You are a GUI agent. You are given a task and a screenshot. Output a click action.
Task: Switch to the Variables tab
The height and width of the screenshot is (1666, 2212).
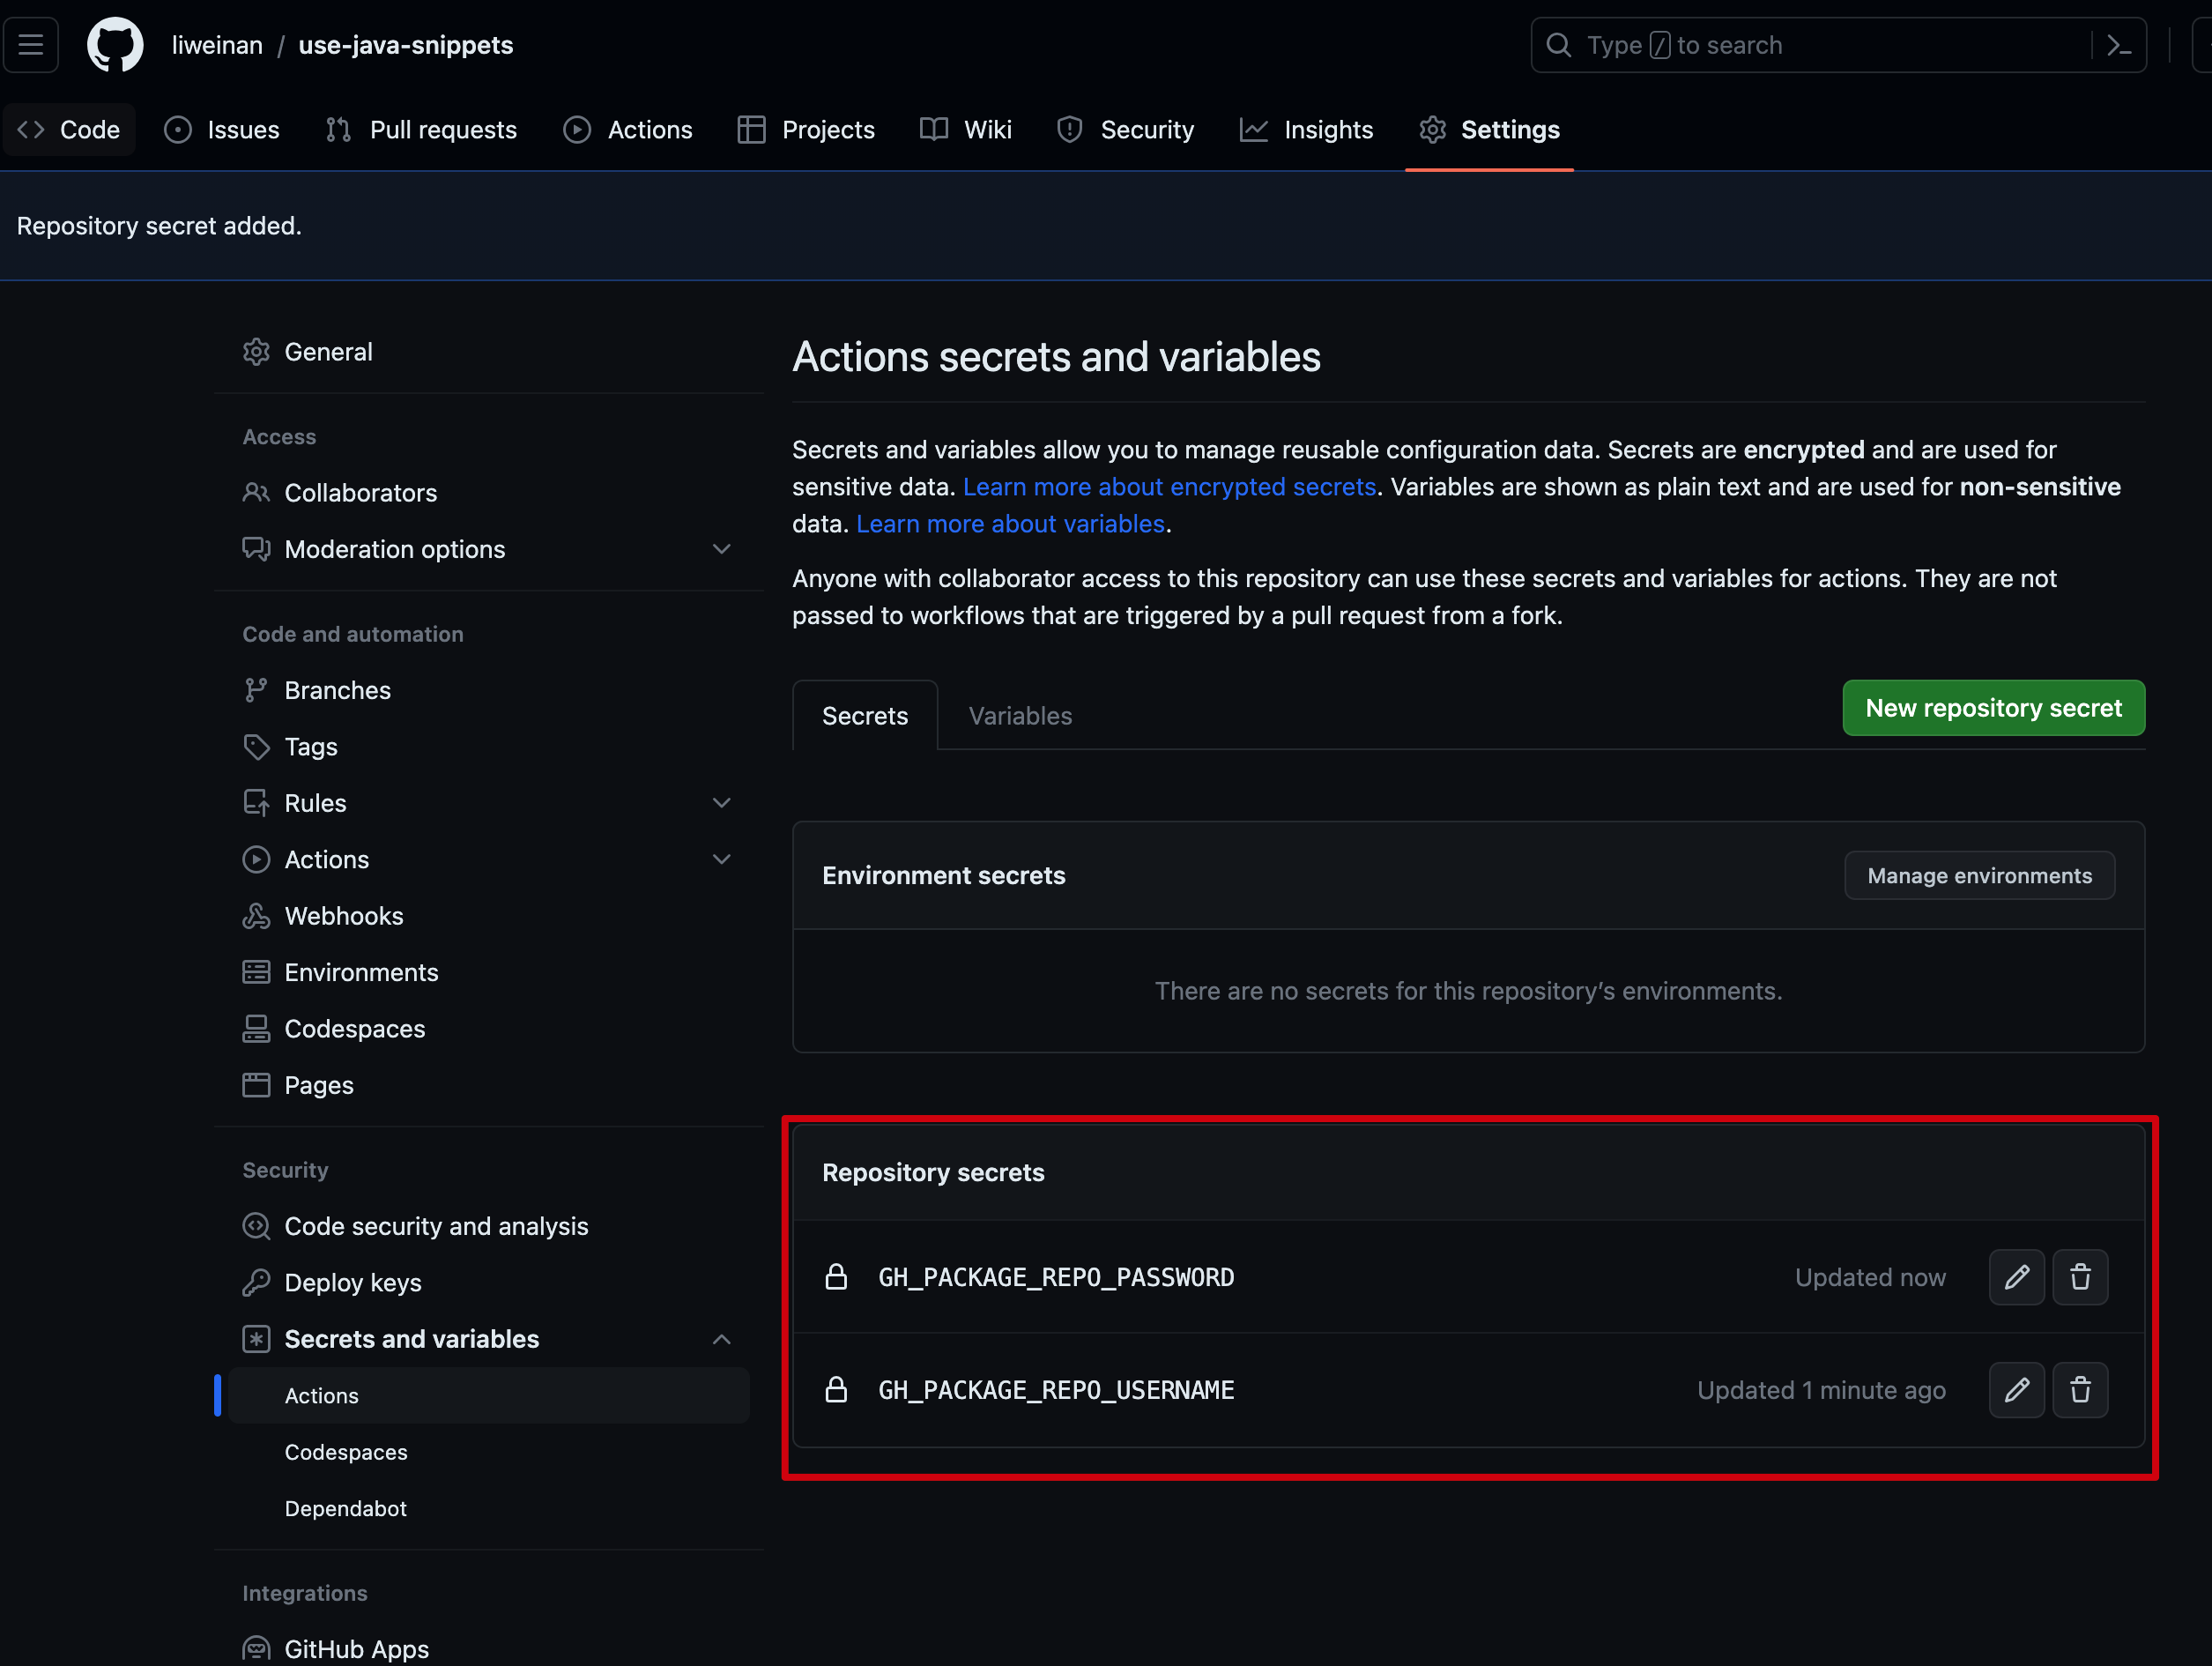pos(1019,716)
